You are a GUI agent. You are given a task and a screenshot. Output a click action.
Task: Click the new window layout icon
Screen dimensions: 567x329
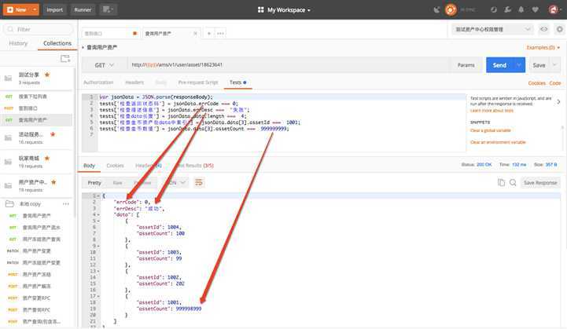(108, 9)
